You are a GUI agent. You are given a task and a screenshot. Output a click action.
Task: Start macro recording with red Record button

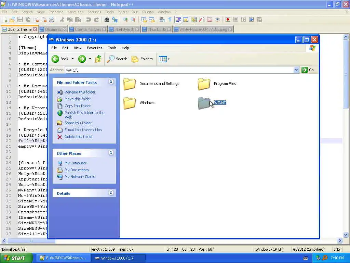click(228, 20)
